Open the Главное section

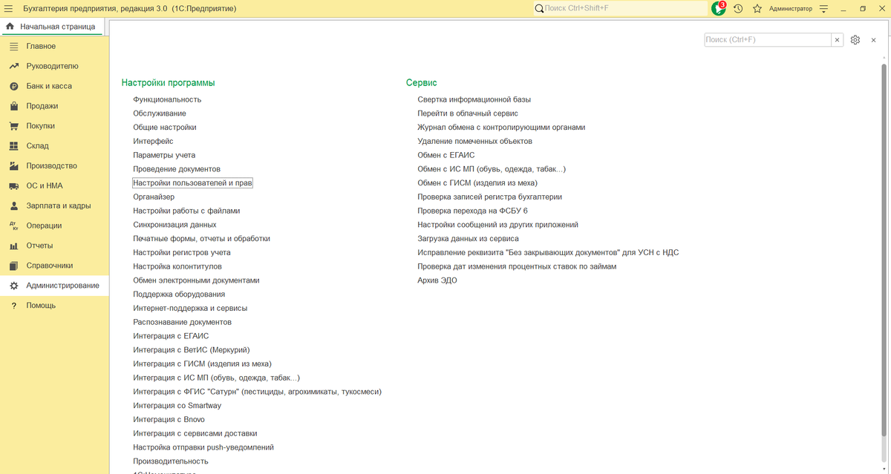(54, 46)
